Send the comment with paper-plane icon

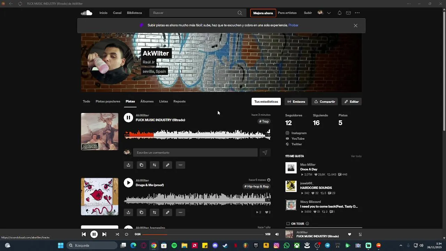point(265,152)
